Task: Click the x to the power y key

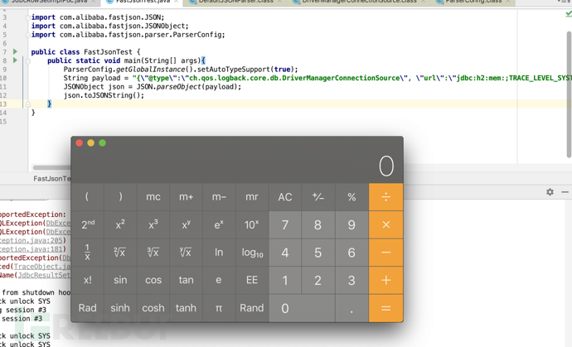Action: (x=186, y=224)
